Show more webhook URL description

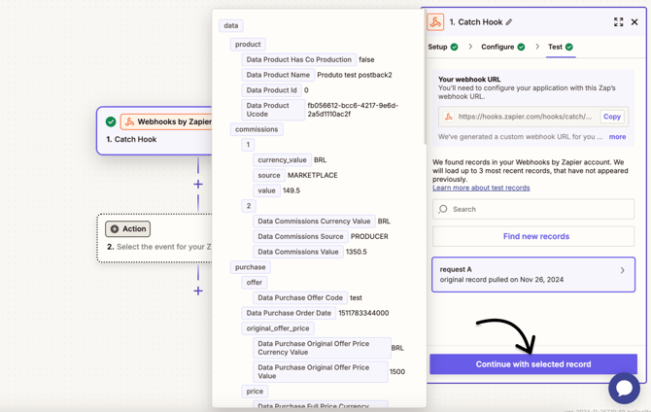tap(617, 137)
